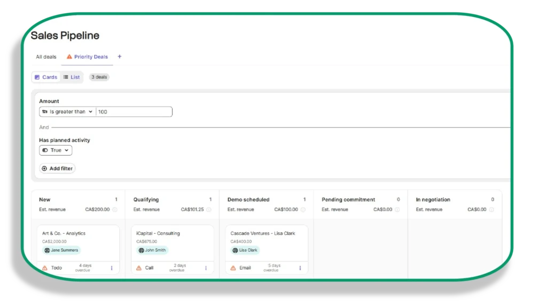The height and width of the screenshot is (303, 547).
Task: Click the CA$100.00 revenue value
Action: [286, 210]
